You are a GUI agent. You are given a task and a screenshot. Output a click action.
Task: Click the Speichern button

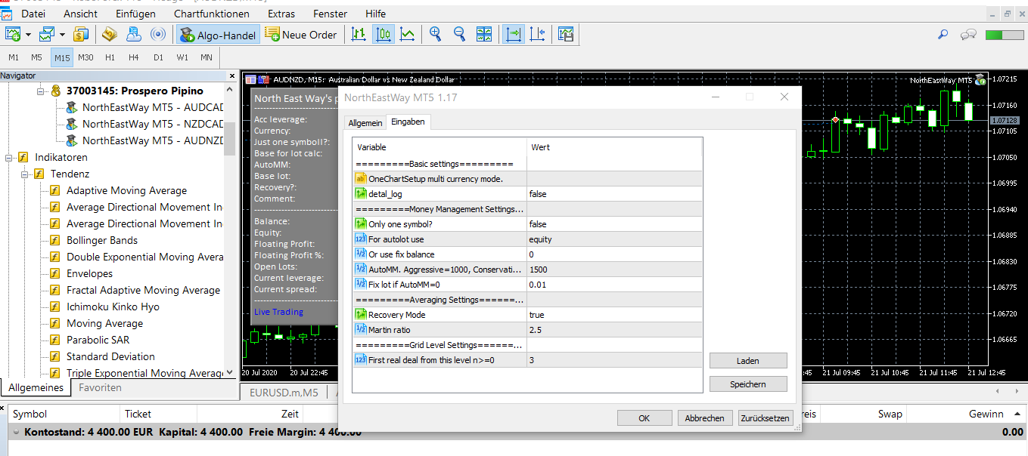pos(748,384)
